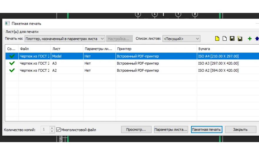
Task: Toggle the Многолистовой файл checkbox
Action: point(58,130)
